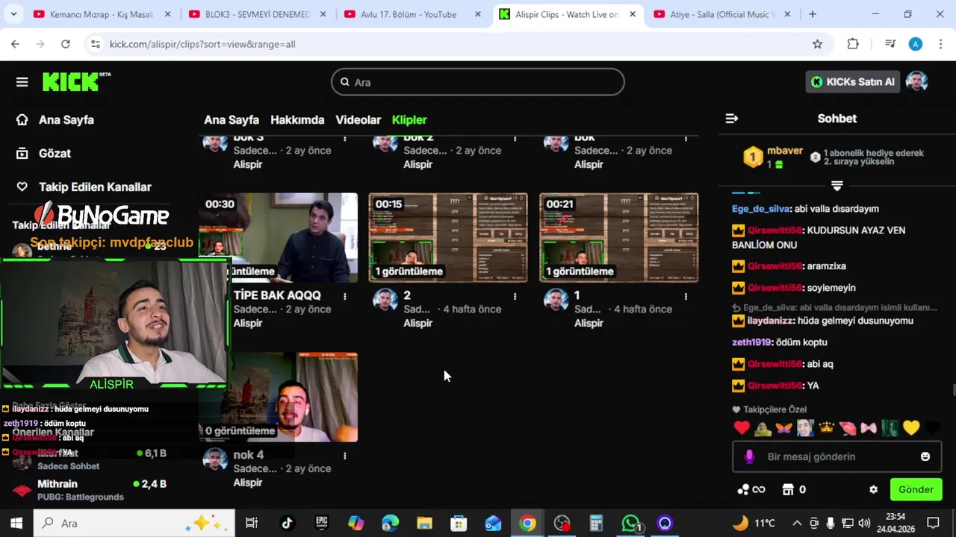Image resolution: width=956 pixels, height=537 pixels.
Task: Open WhatsApp from the taskbar
Action: [631, 523]
